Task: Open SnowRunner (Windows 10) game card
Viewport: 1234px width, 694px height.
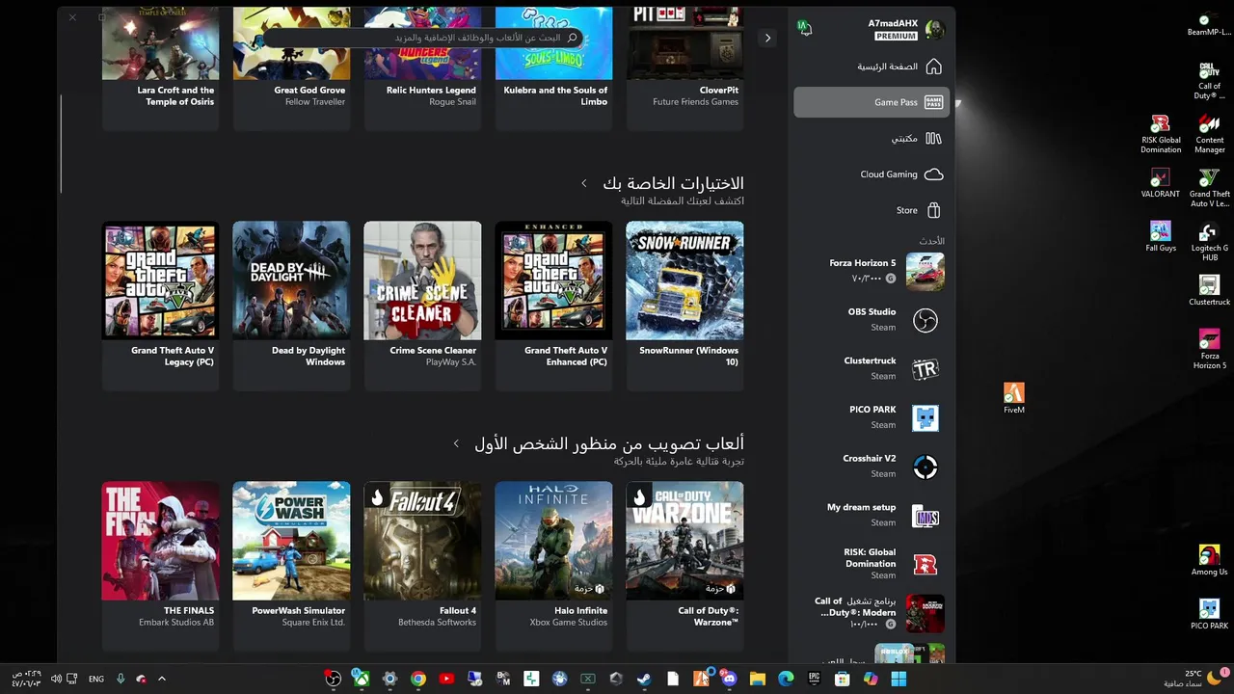Action: click(684, 306)
